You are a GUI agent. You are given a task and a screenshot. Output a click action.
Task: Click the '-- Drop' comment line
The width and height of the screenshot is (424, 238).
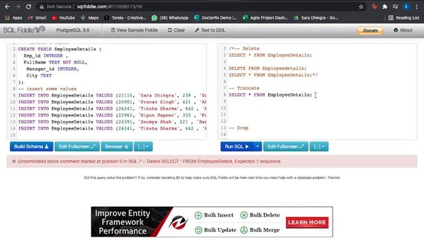point(238,128)
